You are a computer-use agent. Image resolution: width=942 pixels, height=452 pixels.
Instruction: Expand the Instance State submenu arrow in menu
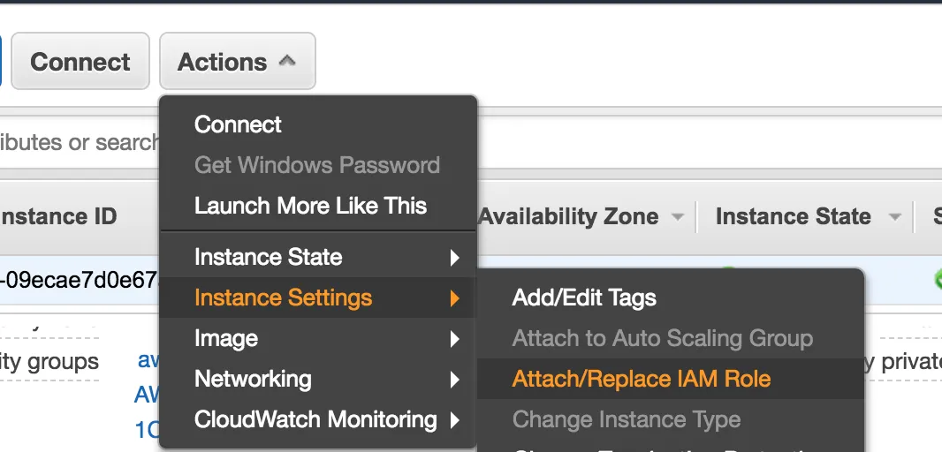tap(454, 258)
